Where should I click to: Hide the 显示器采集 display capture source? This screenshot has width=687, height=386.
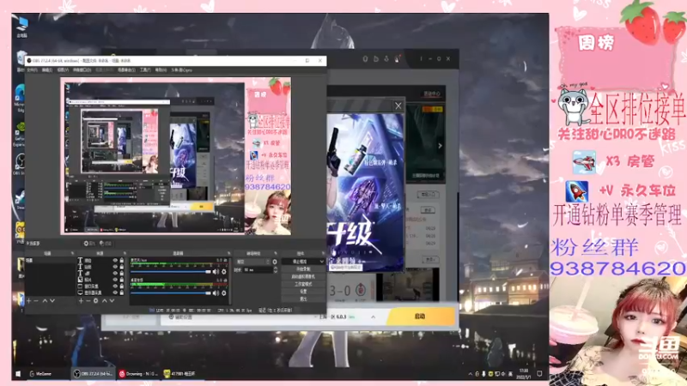115,293
